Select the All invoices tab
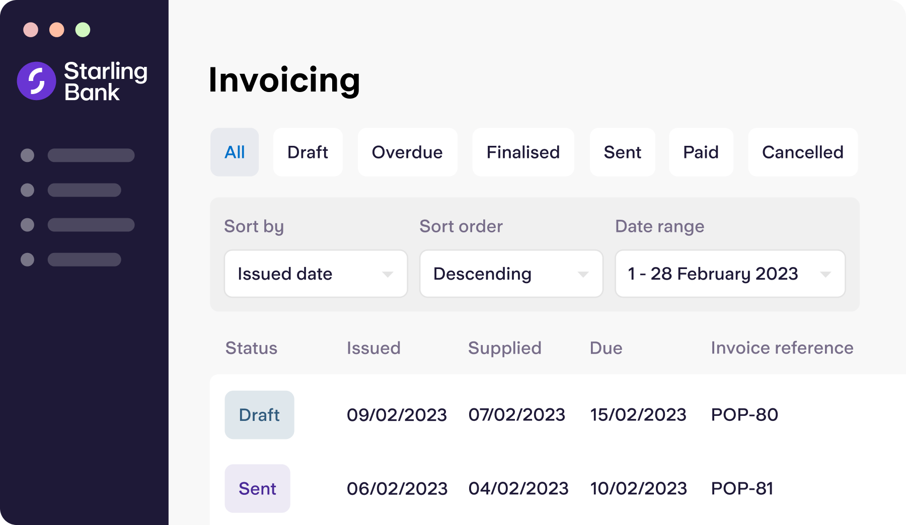 click(235, 152)
